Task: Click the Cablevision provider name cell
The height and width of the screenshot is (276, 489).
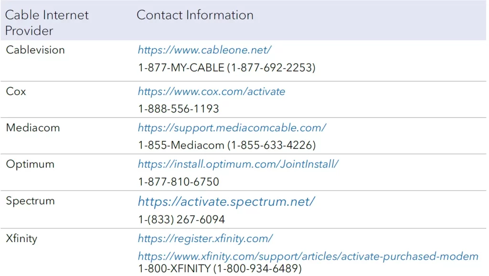Action: pos(35,50)
